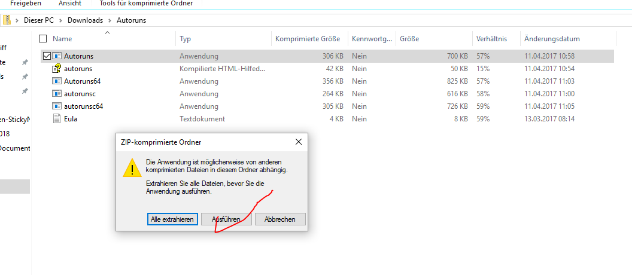Go to Downloads in breadcrumb

(85, 20)
